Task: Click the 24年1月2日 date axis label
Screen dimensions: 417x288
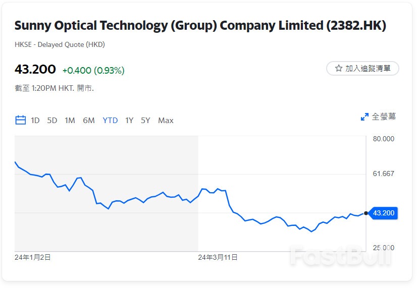Action: [x=33, y=257]
